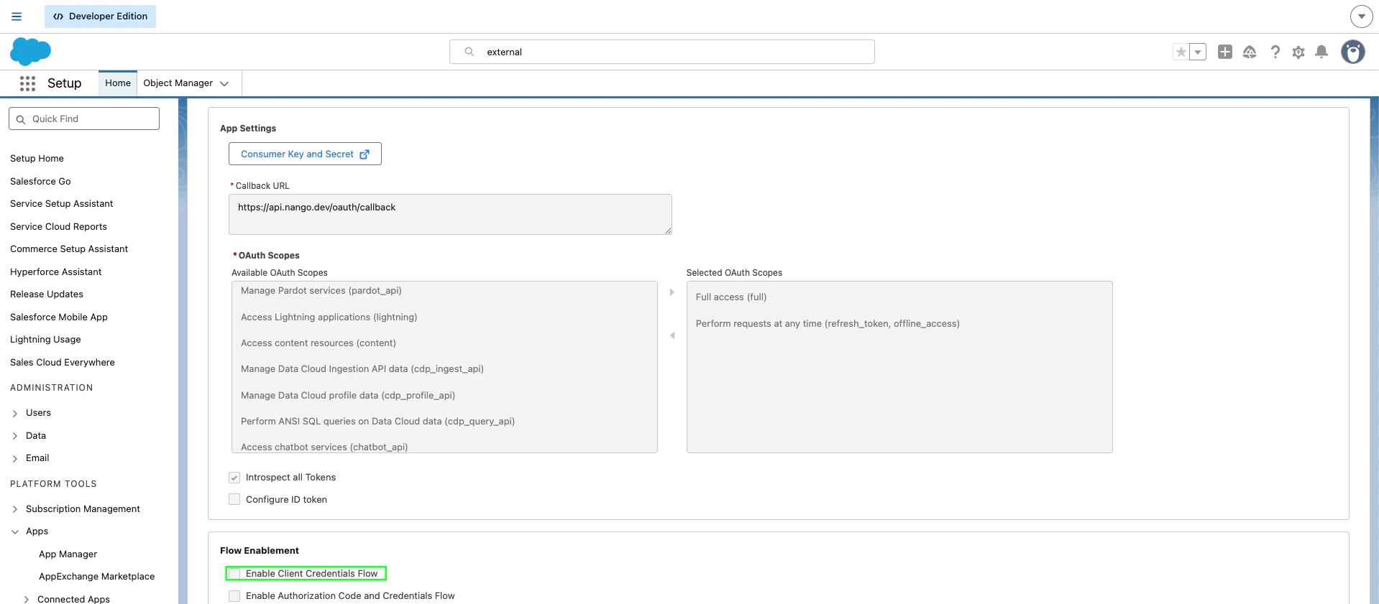This screenshot has height=604, width=1379.
Task: Click the Salesforce cloud logo
Action: coord(30,52)
